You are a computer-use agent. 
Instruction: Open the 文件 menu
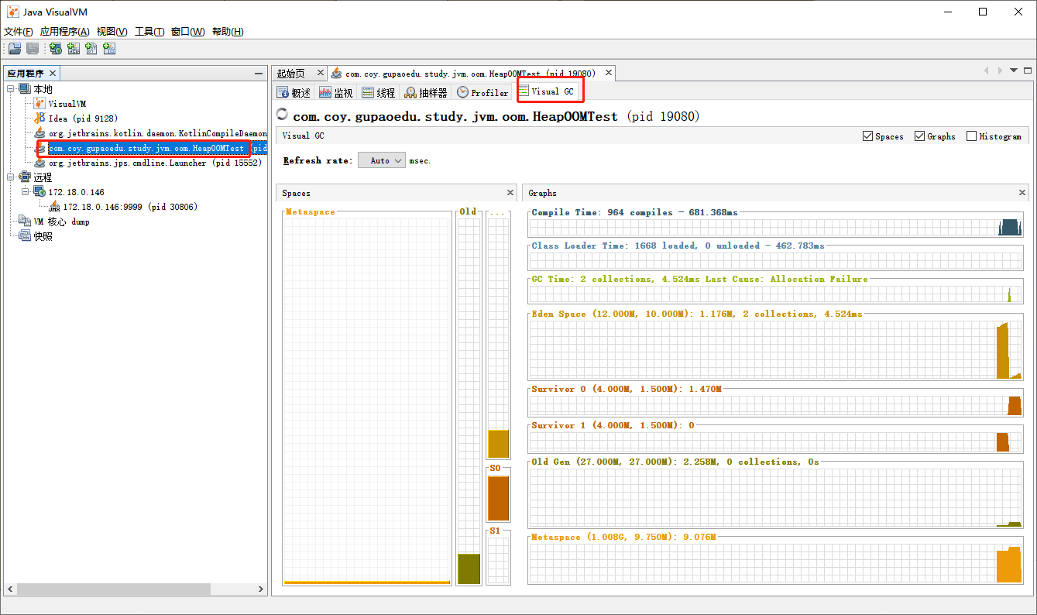19,32
